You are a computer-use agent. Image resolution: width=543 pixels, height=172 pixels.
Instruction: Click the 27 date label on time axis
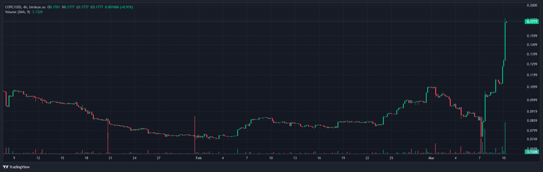pyautogui.click(x=158, y=158)
